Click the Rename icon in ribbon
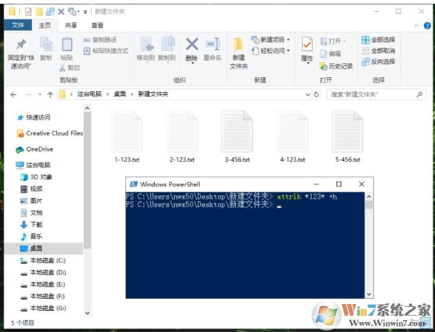The image size is (435, 332). click(x=212, y=44)
